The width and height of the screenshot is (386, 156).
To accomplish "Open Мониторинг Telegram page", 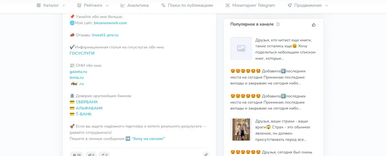I will [250, 5].
